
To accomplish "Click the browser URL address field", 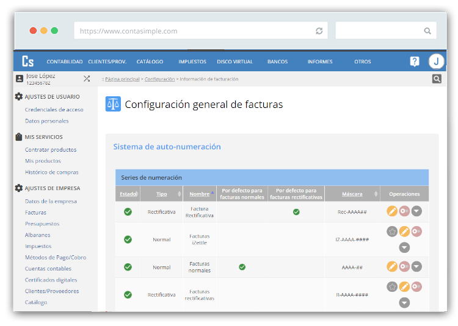I will click(x=201, y=30).
